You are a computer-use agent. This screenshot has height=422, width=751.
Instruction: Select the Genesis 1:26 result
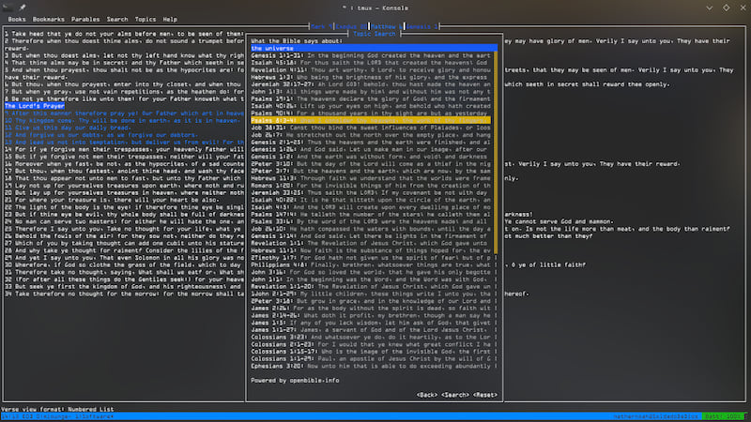[371, 149]
